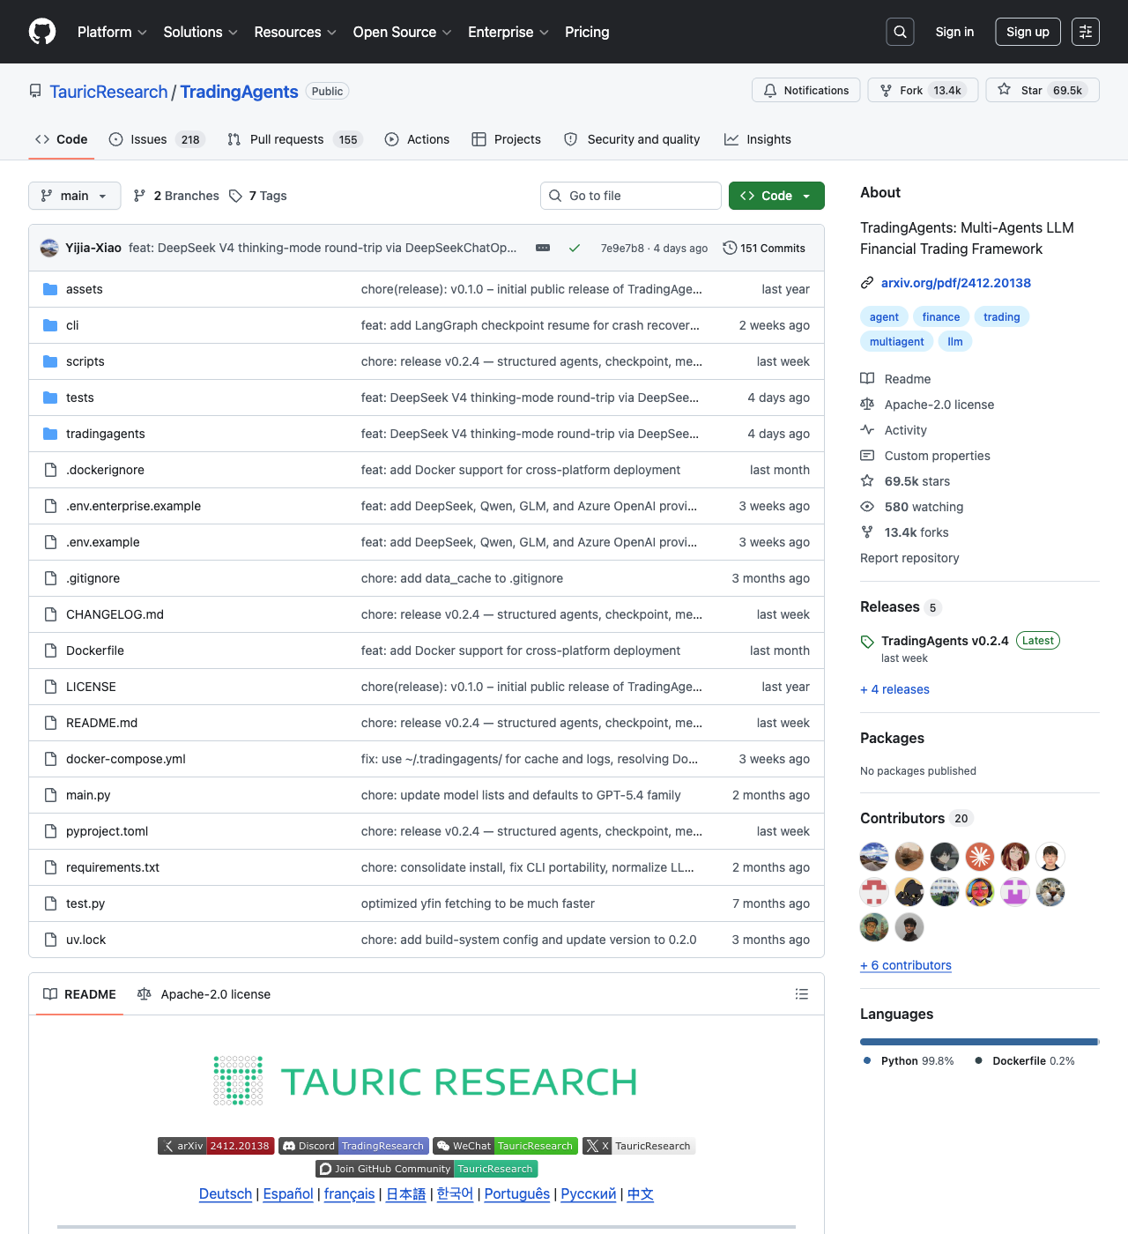Switch to the Actions tab
1128x1234 pixels.
pos(417,139)
